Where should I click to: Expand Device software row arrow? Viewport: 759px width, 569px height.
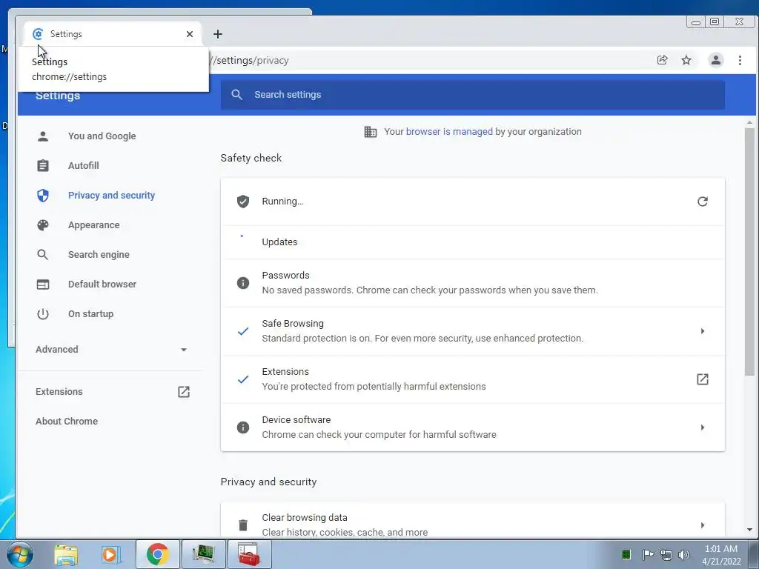click(x=703, y=427)
